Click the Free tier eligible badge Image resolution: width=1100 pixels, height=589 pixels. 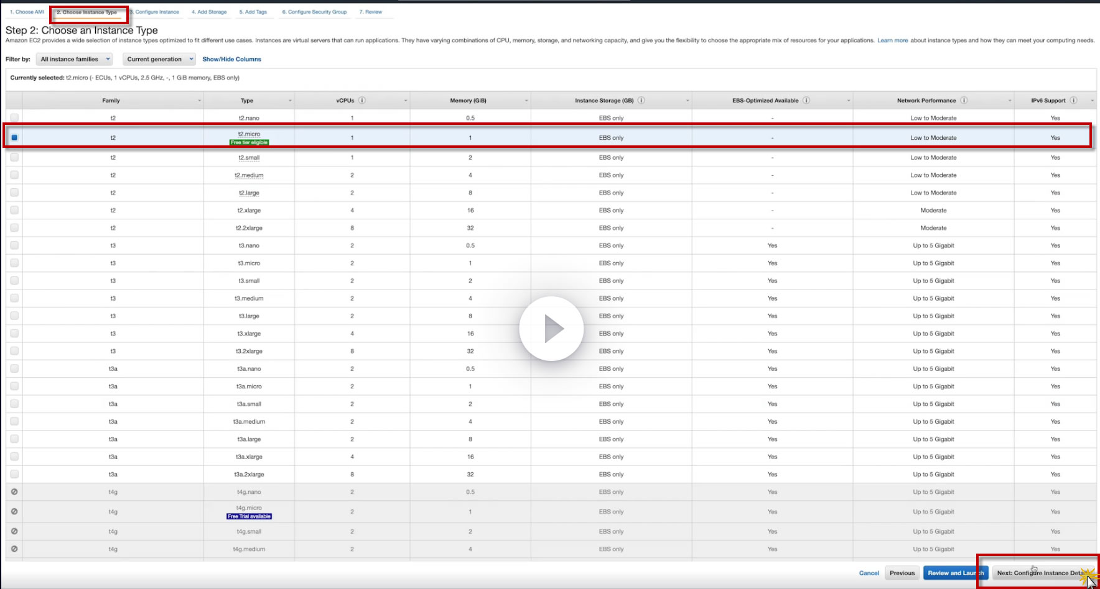tap(249, 142)
